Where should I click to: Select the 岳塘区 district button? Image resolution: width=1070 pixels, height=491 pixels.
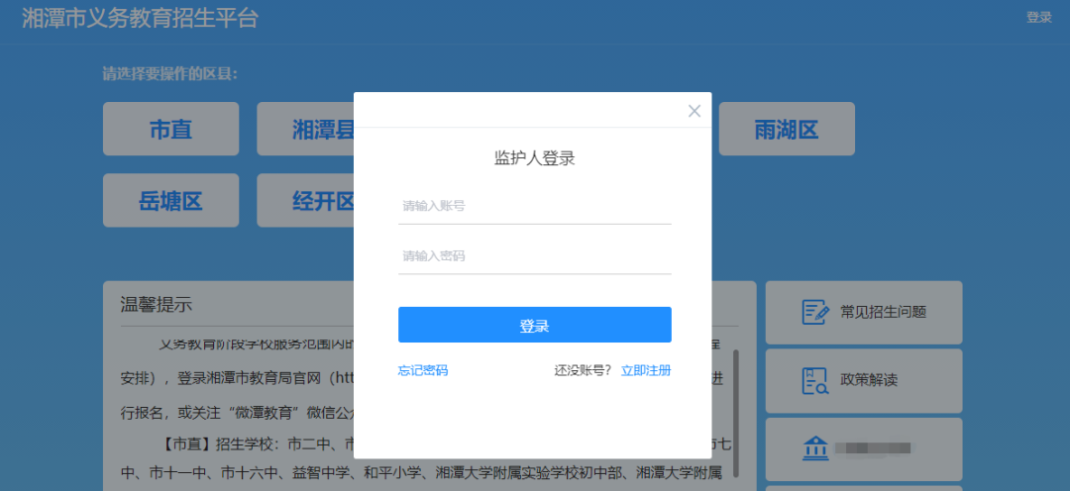(x=171, y=201)
